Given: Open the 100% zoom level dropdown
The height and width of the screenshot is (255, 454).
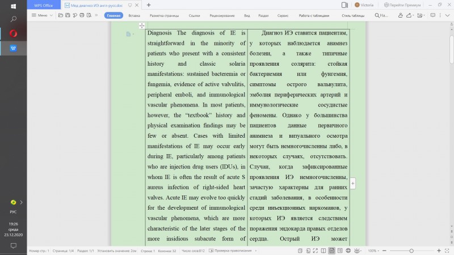Looking at the screenshot, I should [373, 250].
